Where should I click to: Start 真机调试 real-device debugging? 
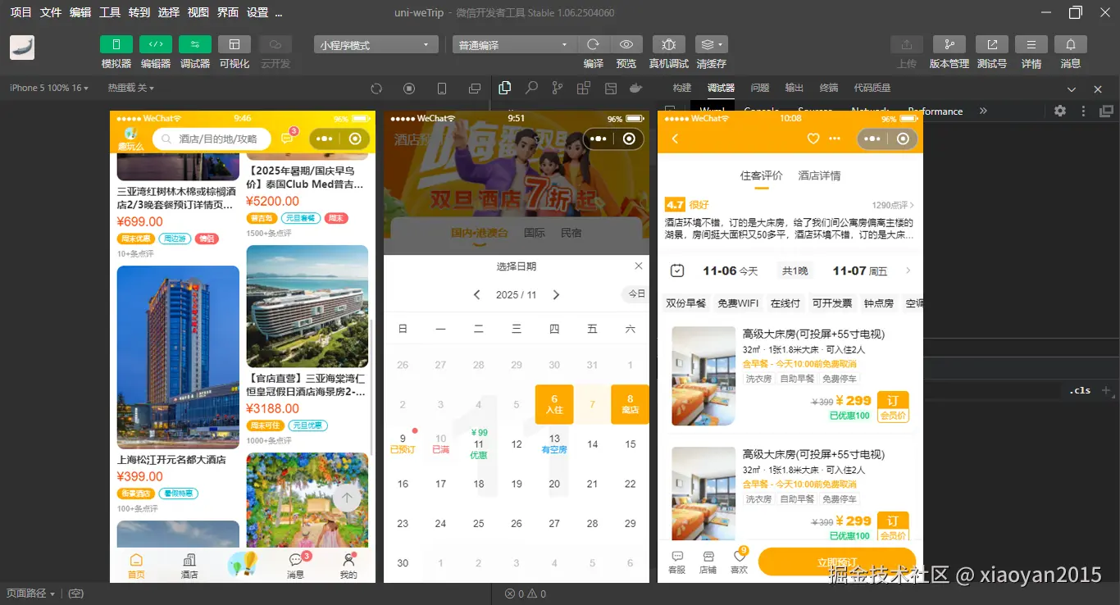(x=668, y=43)
